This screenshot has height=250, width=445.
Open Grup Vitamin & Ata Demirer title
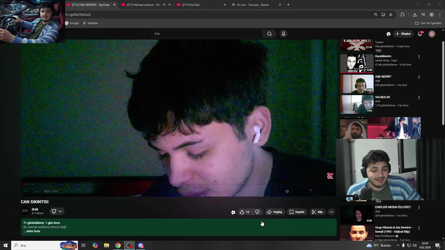click(x=394, y=230)
